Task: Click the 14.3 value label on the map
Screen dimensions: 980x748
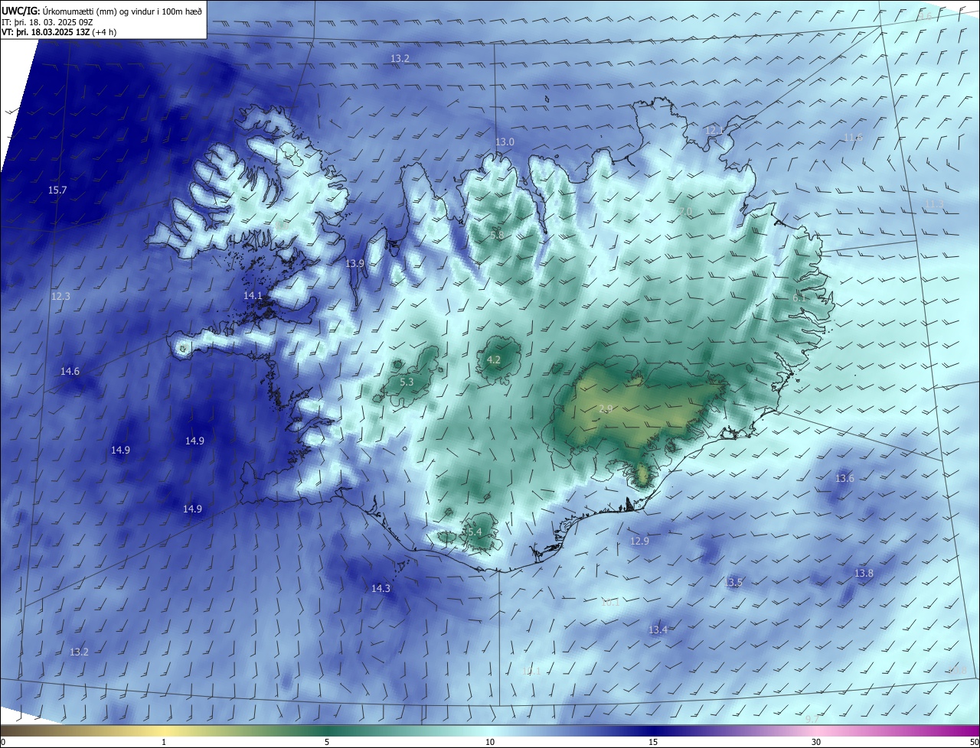Action: tap(381, 588)
